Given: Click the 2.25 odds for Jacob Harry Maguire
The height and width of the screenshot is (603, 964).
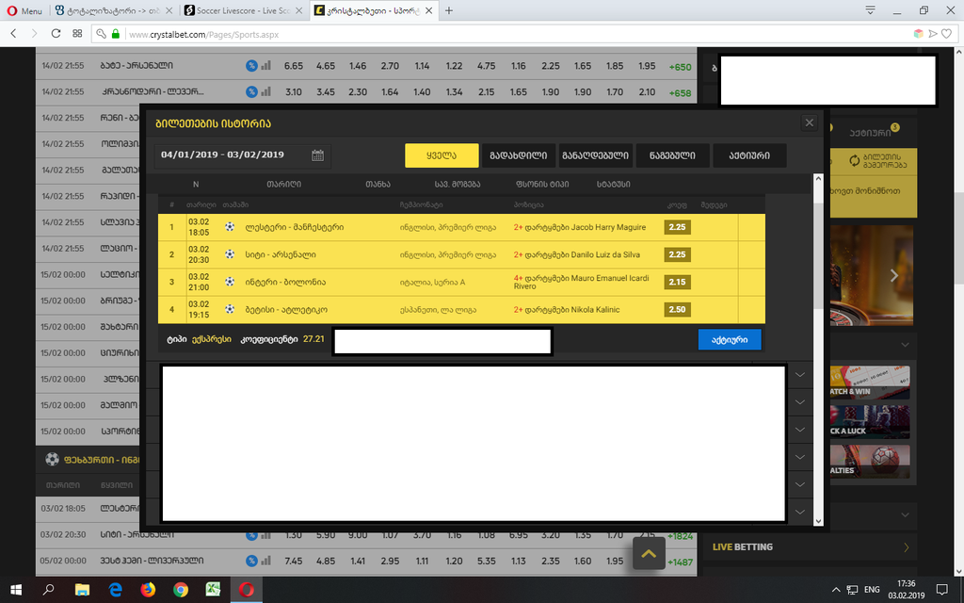Looking at the screenshot, I should click(x=677, y=227).
